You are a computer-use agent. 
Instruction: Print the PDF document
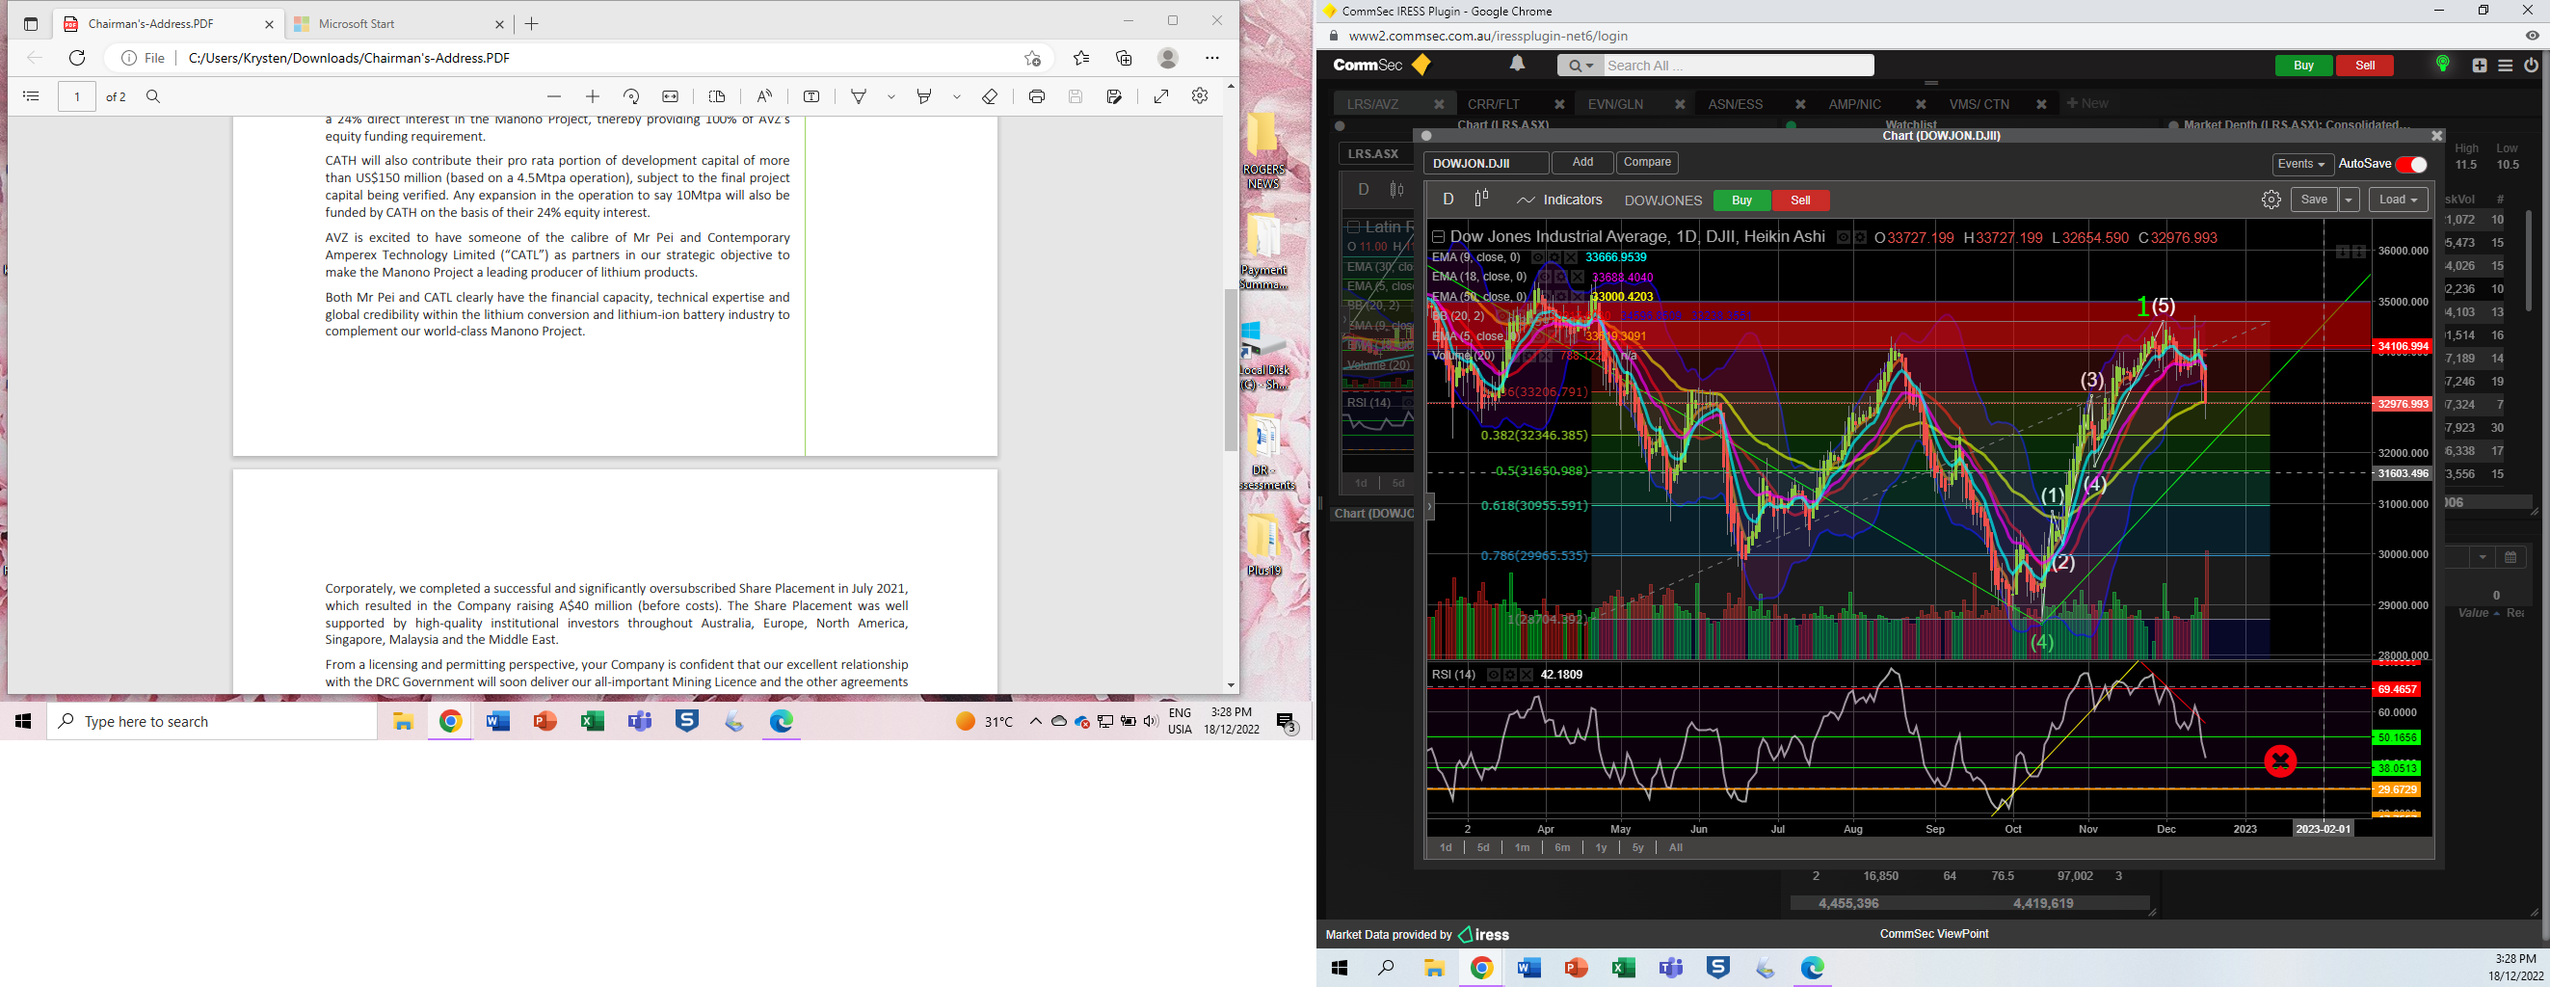(1036, 96)
